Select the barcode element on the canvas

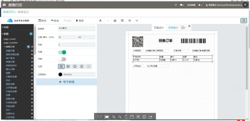coord(193,41)
